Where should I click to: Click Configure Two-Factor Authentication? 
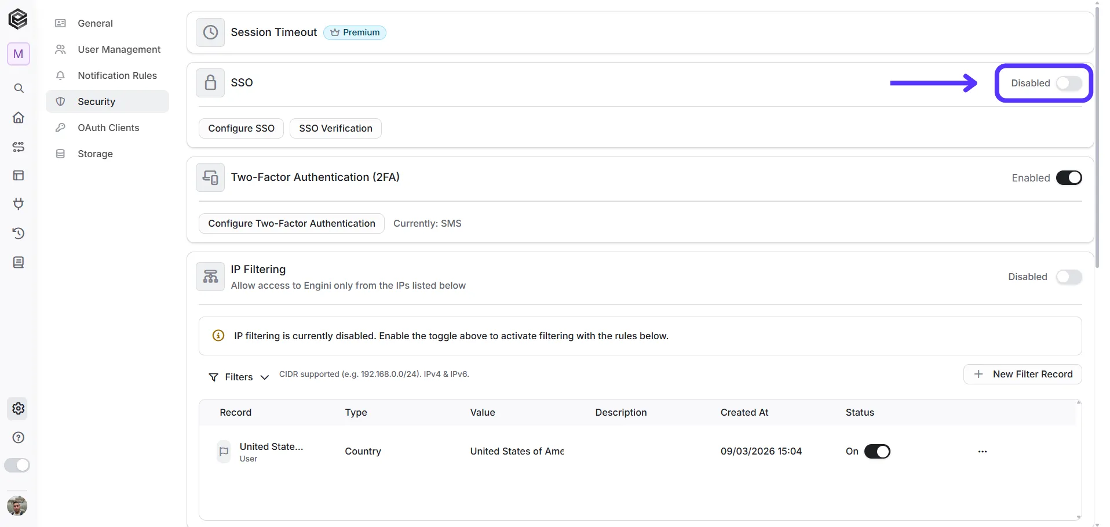(291, 223)
